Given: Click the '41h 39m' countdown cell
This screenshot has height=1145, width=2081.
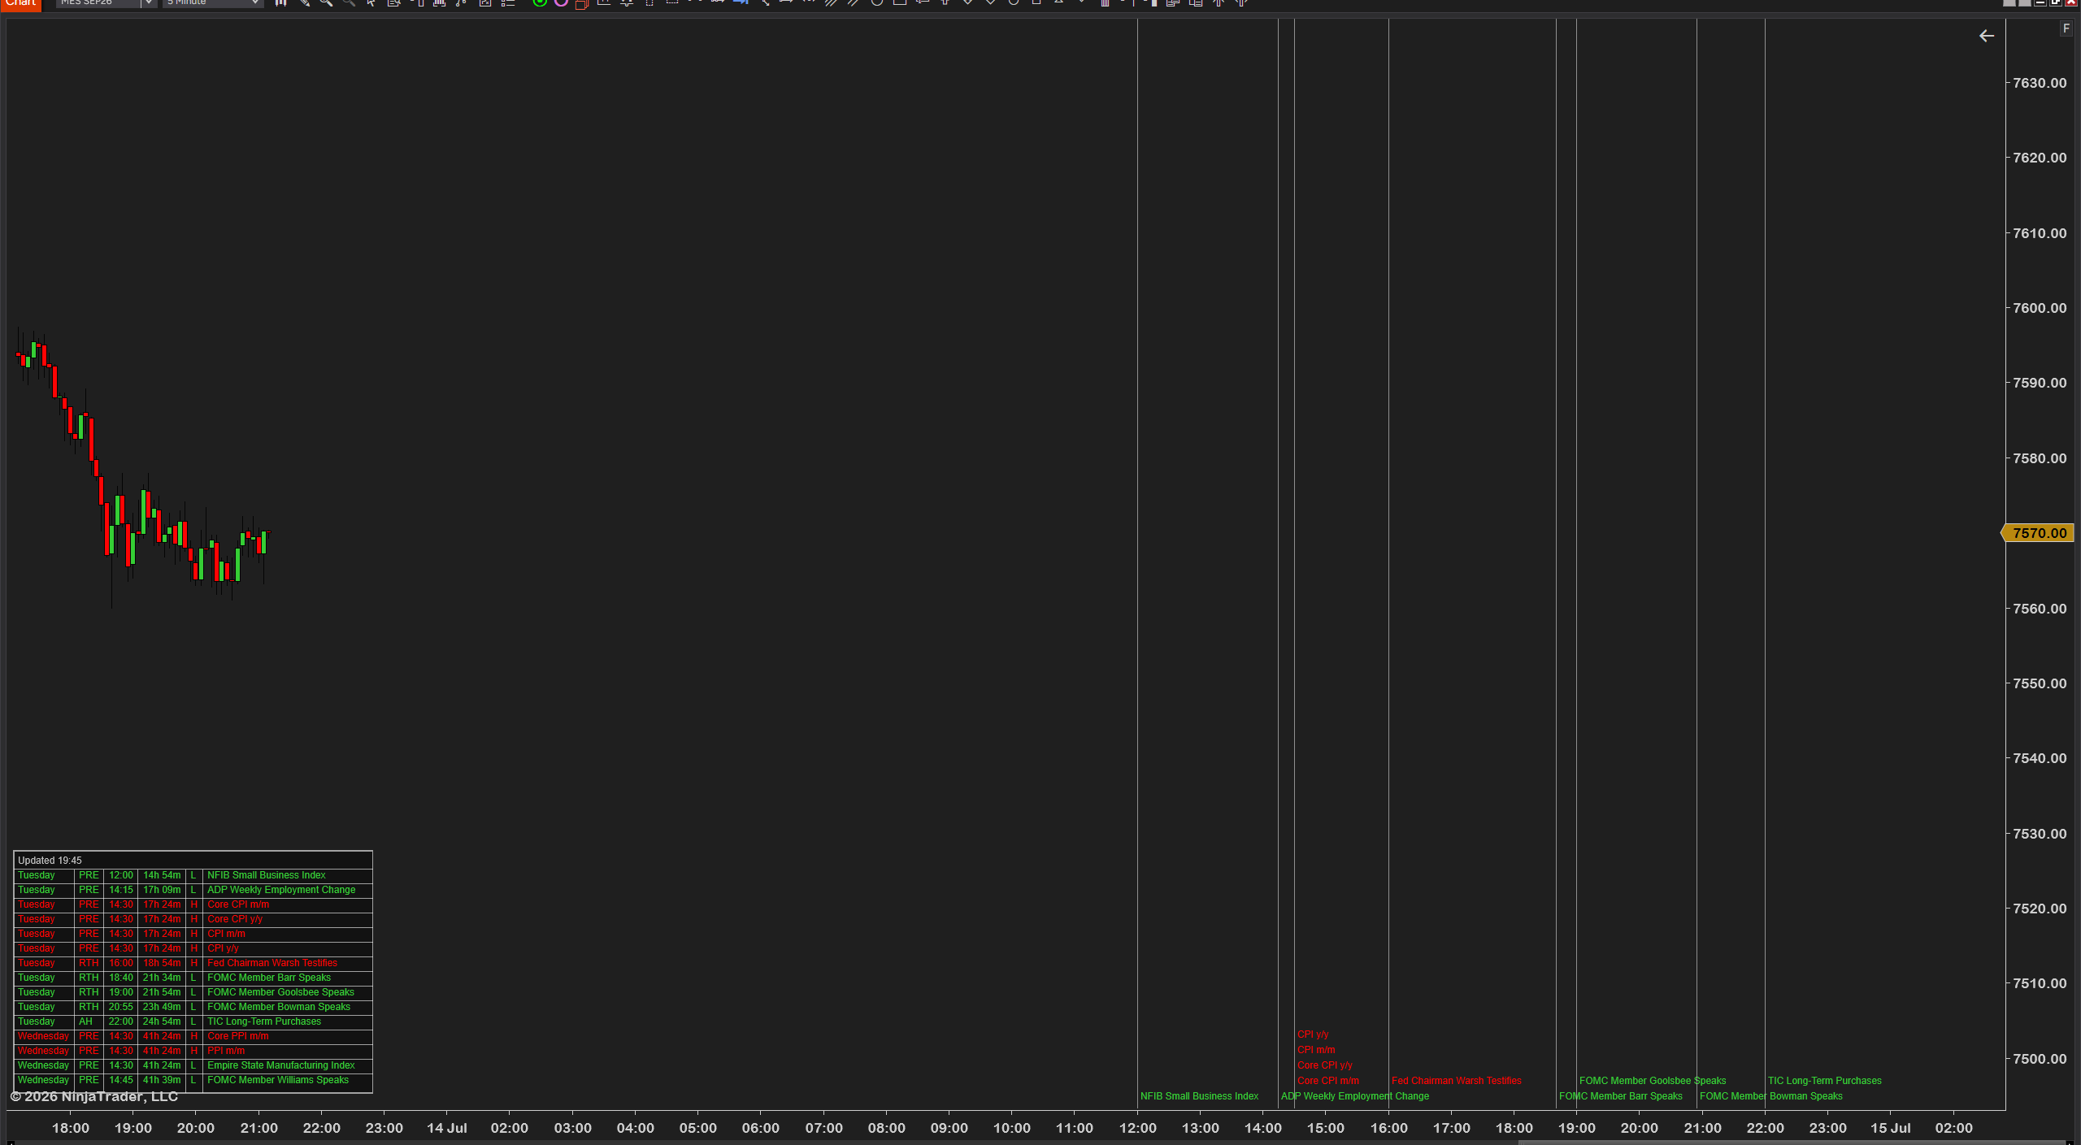Looking at the screenshot, I should pyautogui.click(x=162, y=1080).
